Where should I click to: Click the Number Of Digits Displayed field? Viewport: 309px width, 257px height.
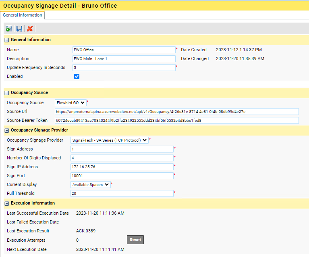point(122,158)
